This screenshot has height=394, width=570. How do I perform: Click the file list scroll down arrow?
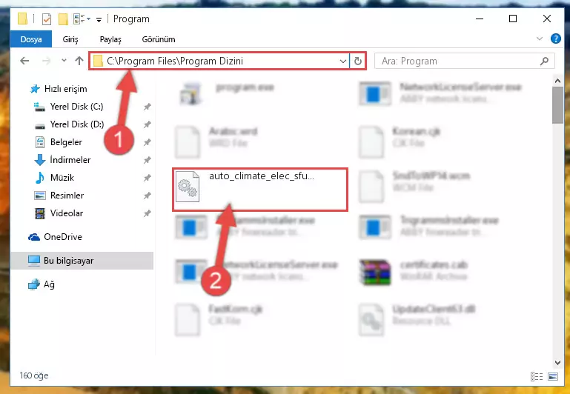click(557, 362)
